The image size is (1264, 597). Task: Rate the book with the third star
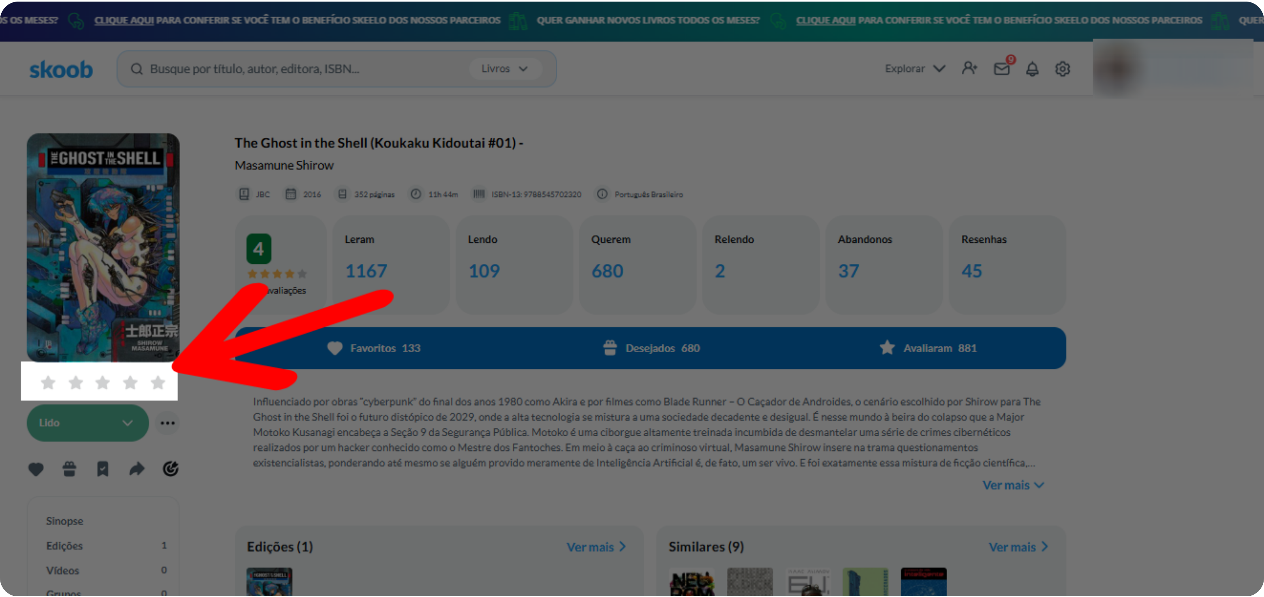(x=103, y=382)
